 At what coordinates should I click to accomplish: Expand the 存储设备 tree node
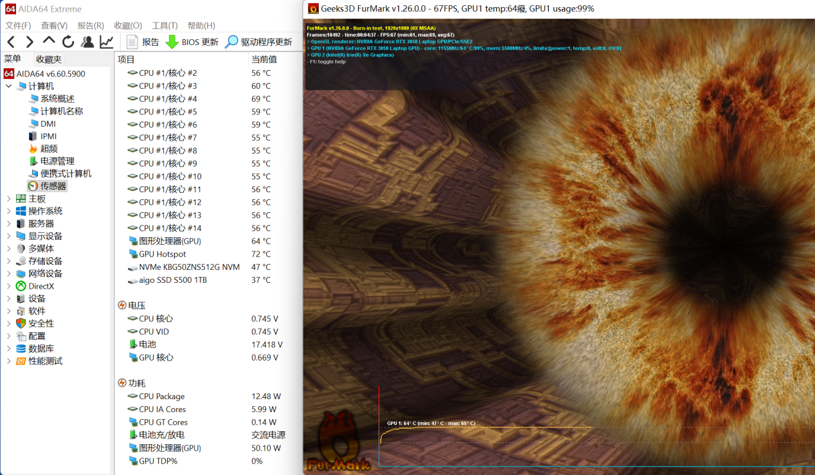click(8, 261)
